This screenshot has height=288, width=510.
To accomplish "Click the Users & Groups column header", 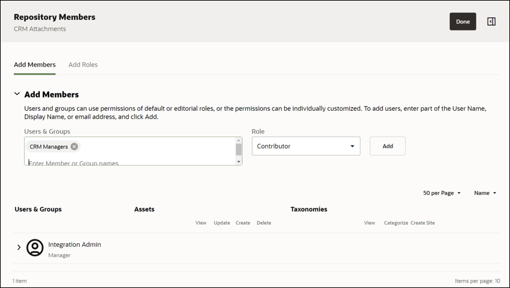I will click(x=38, y=209).
